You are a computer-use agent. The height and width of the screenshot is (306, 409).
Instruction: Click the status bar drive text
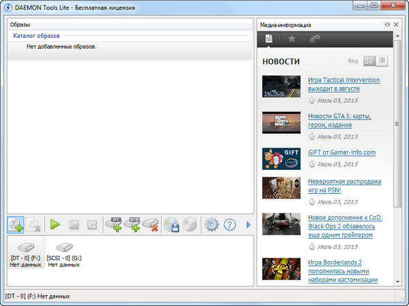tap(37, 296)
